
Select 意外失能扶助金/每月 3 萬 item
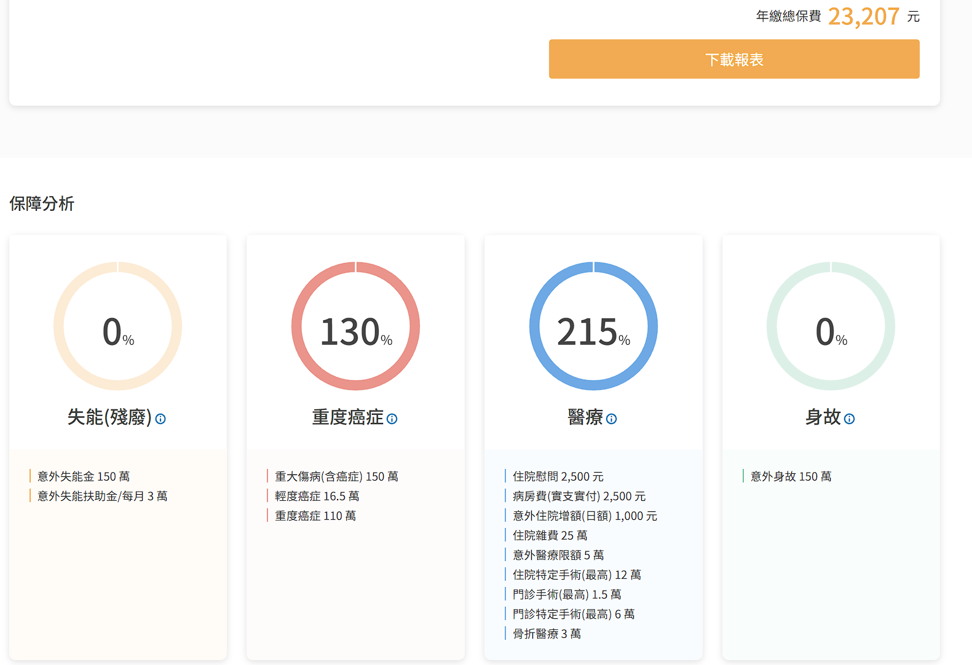tap(102, 496)
